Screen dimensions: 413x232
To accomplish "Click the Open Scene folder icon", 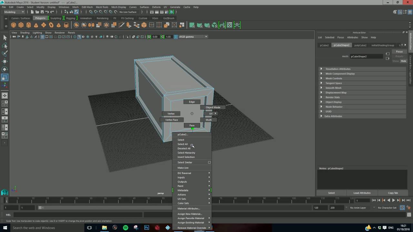I will [x=37, y=12].
